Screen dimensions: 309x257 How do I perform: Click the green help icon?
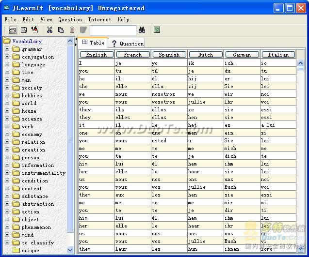point(157,30)
